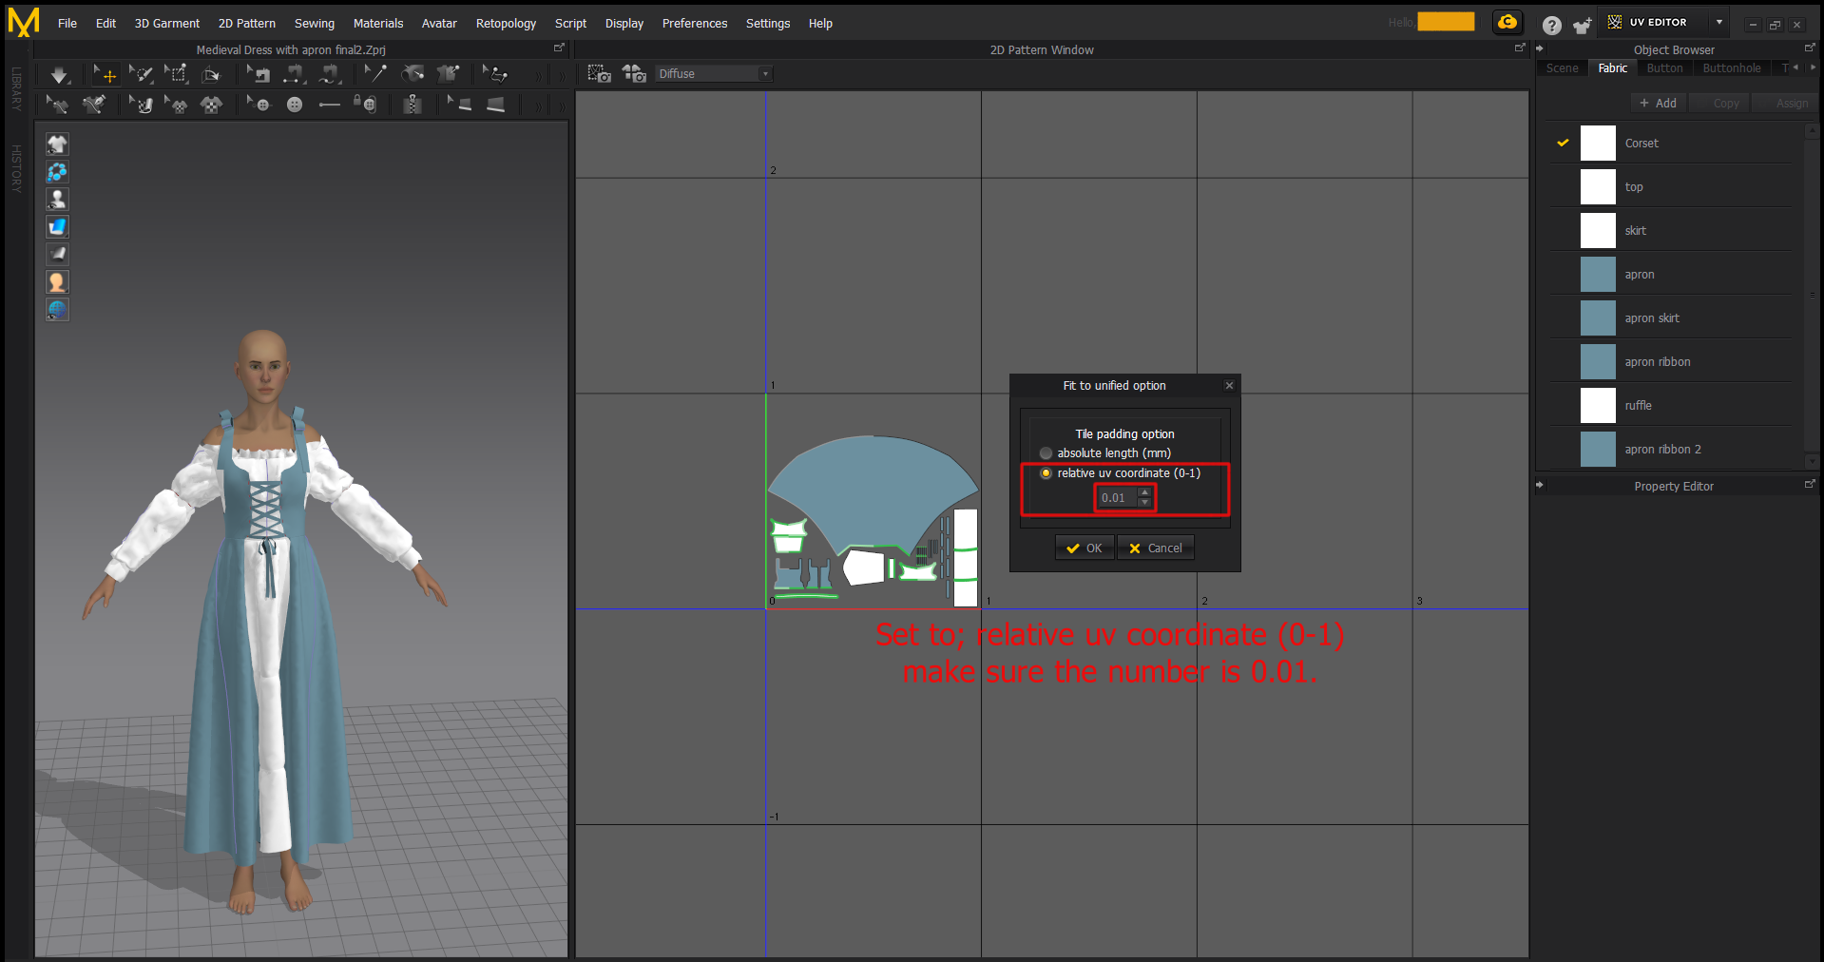The width and height of the screenshot is (1824, 962).
Task: Open the Retopology menu
Action: point(506,24)
